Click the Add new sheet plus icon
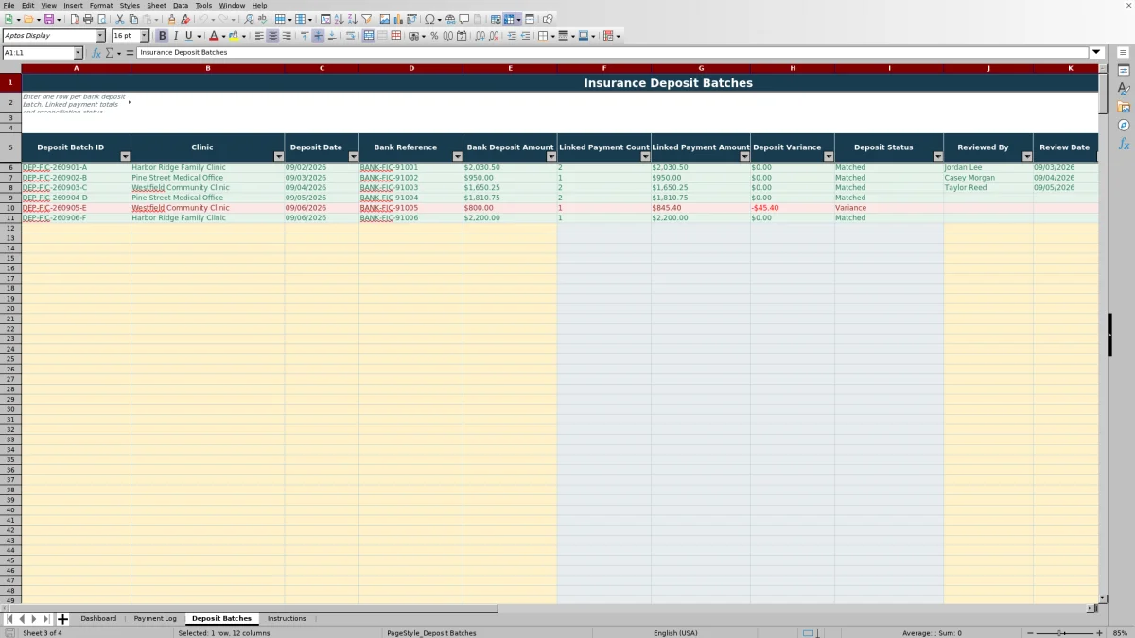Image resolution: width=1135 pixels, height=638 pixels. [x=63, y=619]
